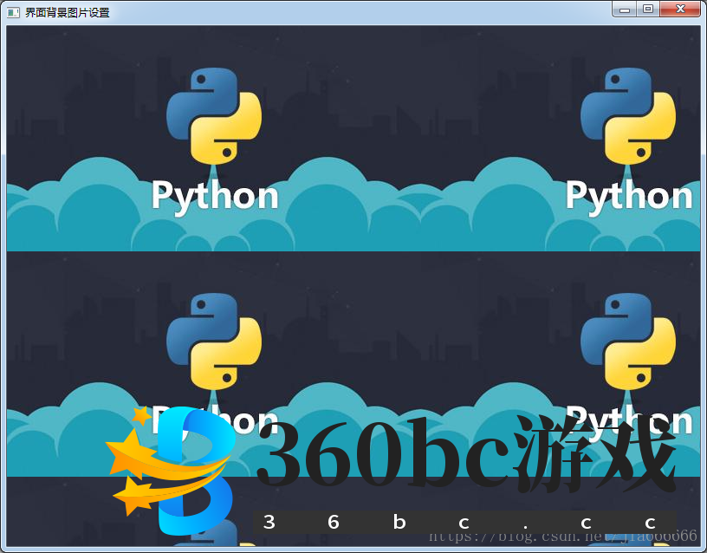Click the window icon in the title bar

click(x=13, y=13)
